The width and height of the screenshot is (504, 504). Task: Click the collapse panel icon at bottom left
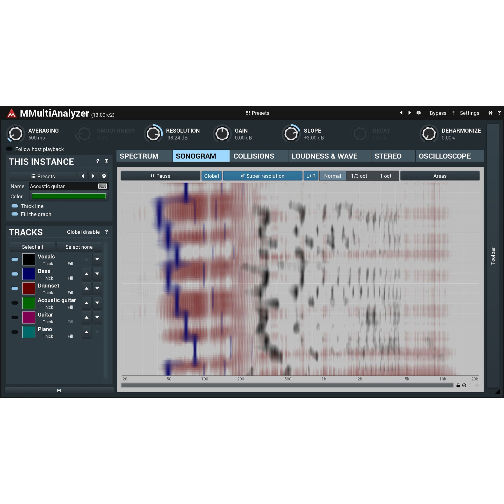point(59,391)
